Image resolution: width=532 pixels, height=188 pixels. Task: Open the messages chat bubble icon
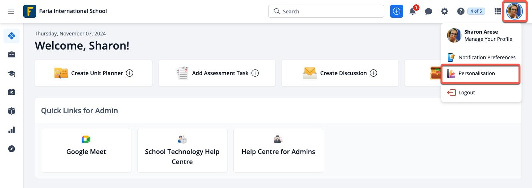coord(429,11)
